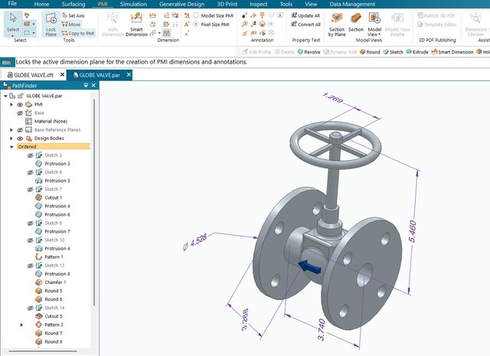
Task: Close the PathFinder panel
Action: coord(93,85)
